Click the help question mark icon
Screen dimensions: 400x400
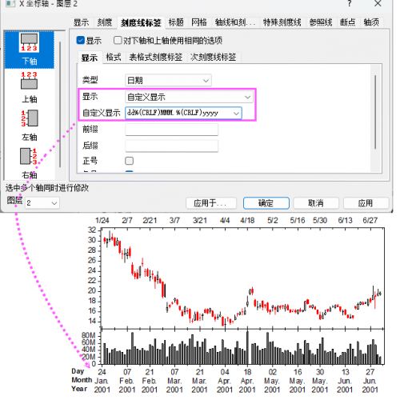tap(349, 3)
